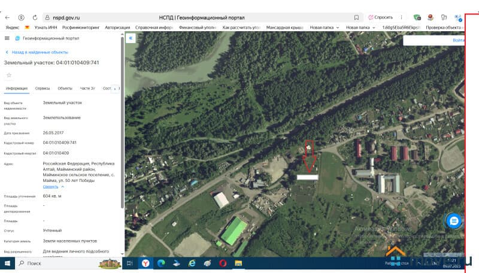The image size is (479, 273).
Task: Click cadastral number value 04:01:010409:741
Action: [59, 142]
